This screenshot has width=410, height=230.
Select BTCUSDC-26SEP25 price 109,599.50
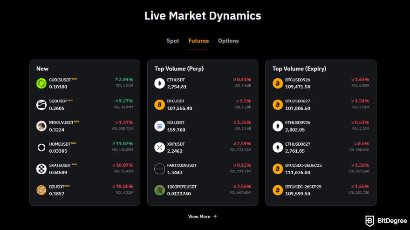[298, 194]
